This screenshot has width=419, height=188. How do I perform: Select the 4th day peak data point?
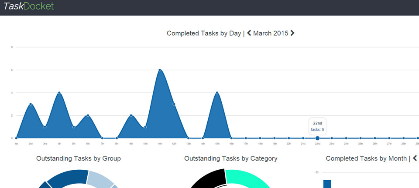click(59, 93)
